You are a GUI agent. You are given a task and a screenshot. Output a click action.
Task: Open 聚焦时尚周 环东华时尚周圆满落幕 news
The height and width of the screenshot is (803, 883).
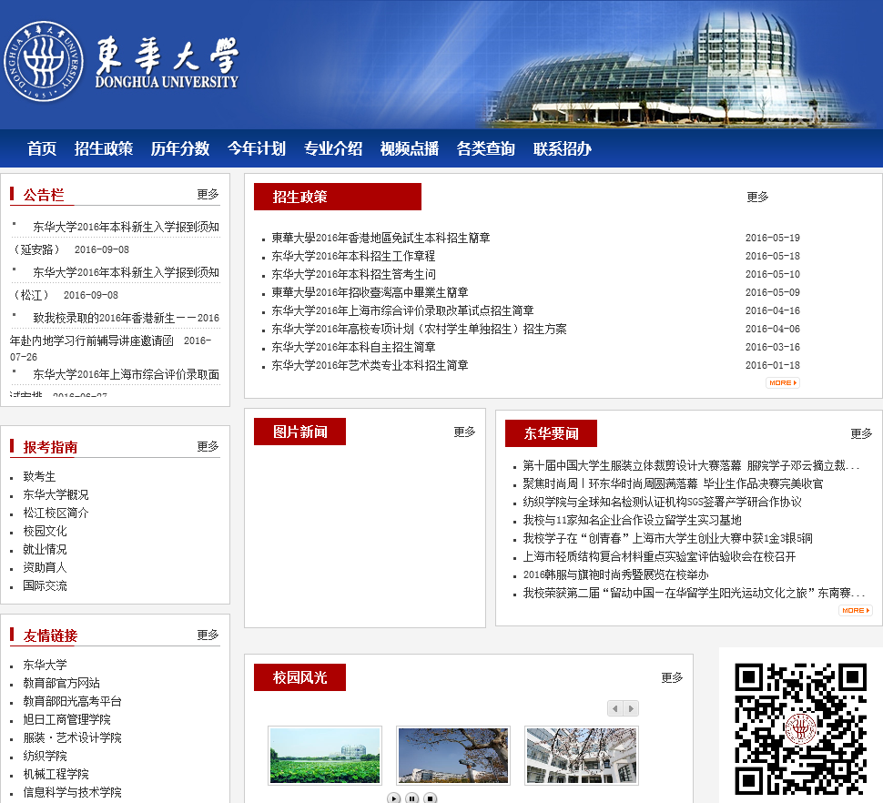673,483
